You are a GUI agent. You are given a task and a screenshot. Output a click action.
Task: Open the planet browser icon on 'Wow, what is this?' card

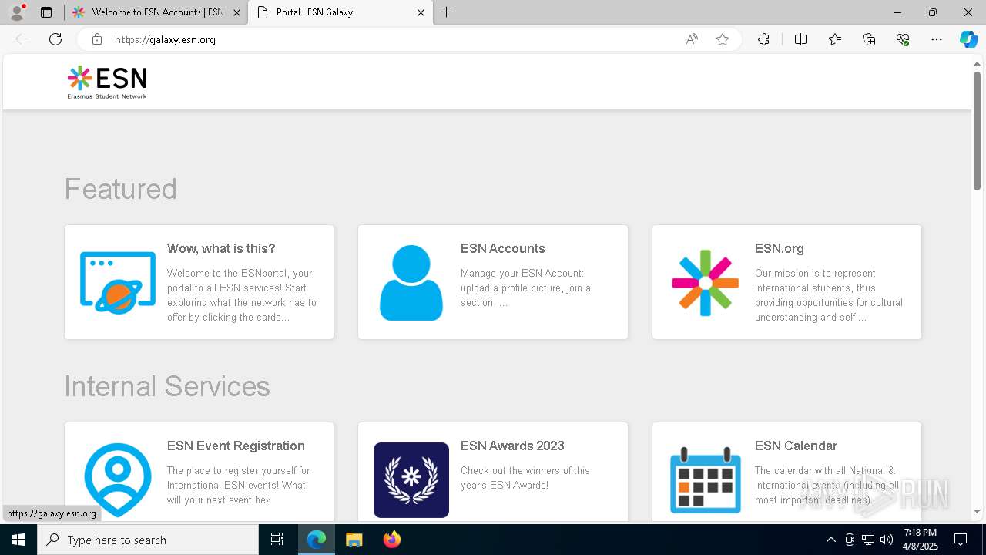(x=118, y=282)
